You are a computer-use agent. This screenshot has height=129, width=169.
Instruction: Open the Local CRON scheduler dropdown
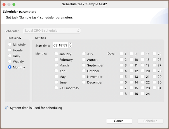click(52, 31)
